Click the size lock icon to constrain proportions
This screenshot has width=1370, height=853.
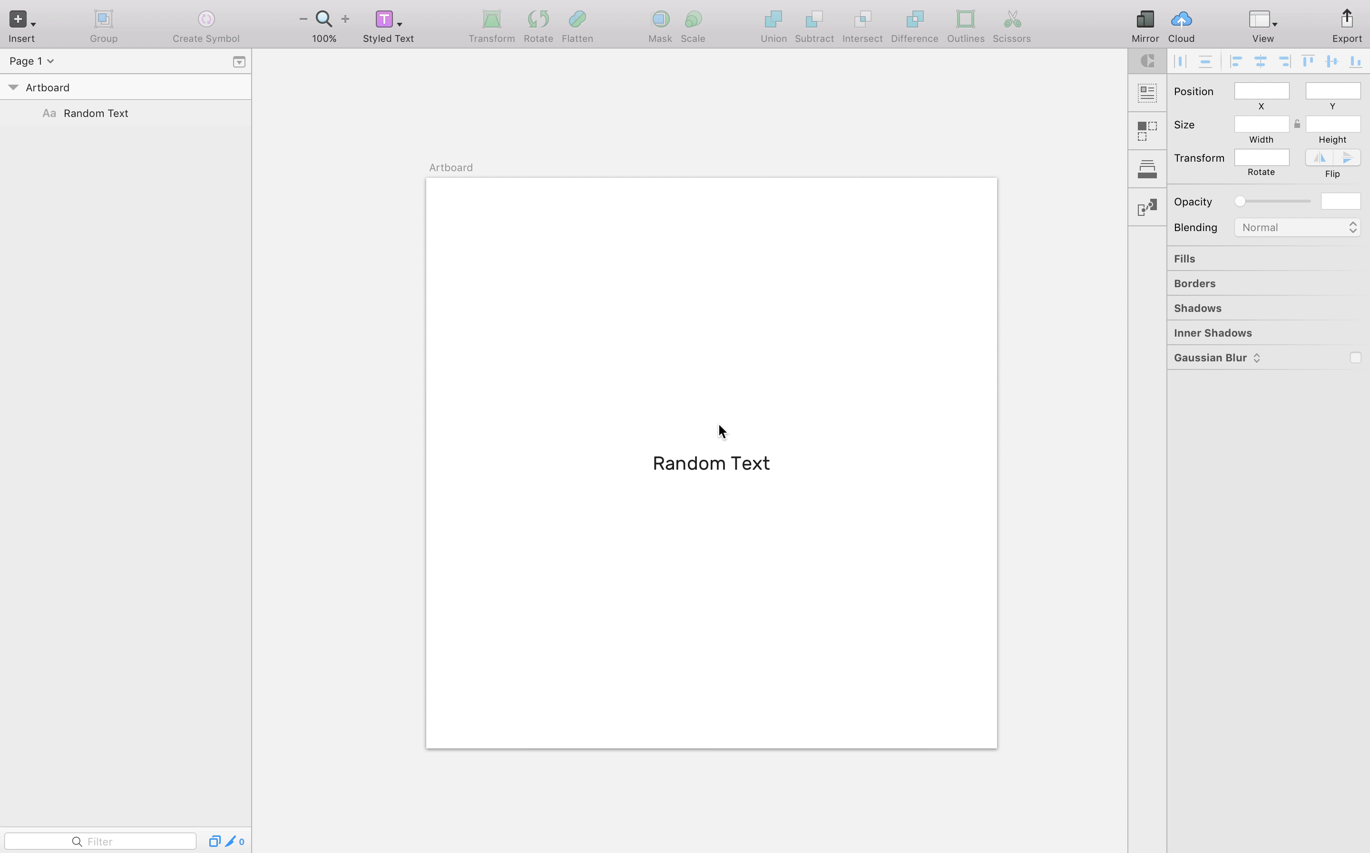[1296, 124]
